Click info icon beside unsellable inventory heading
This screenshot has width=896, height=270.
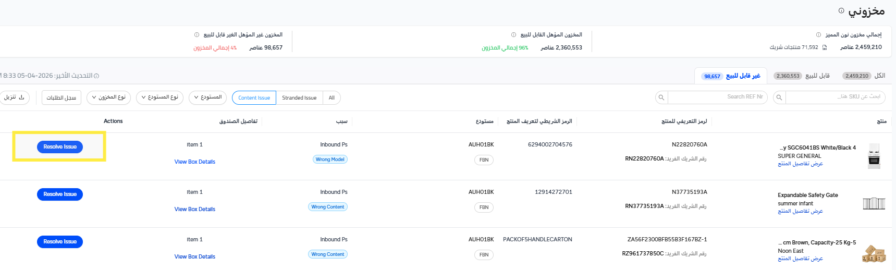pos(197,35)
